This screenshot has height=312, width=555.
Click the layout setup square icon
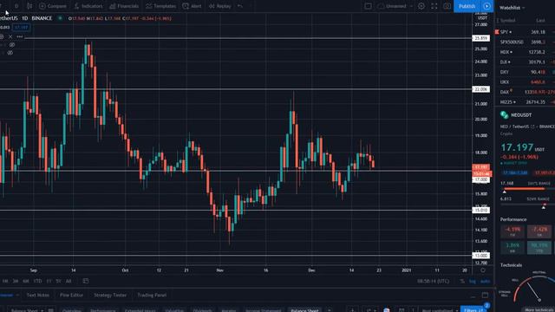(x=368, y=6)
